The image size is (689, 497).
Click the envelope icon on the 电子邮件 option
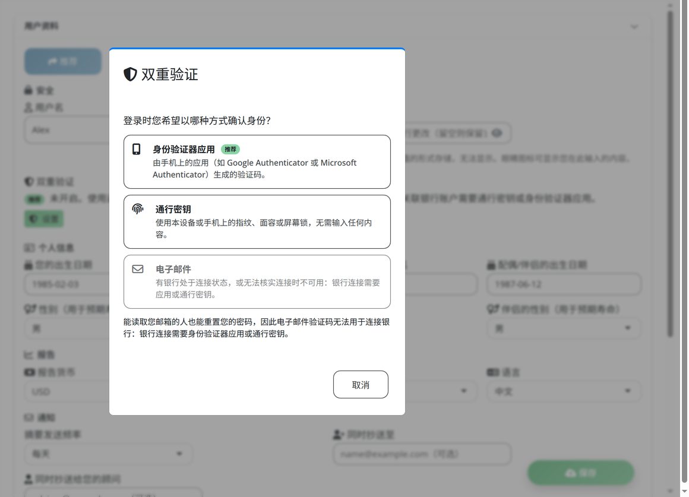click(x=138, y=269)
